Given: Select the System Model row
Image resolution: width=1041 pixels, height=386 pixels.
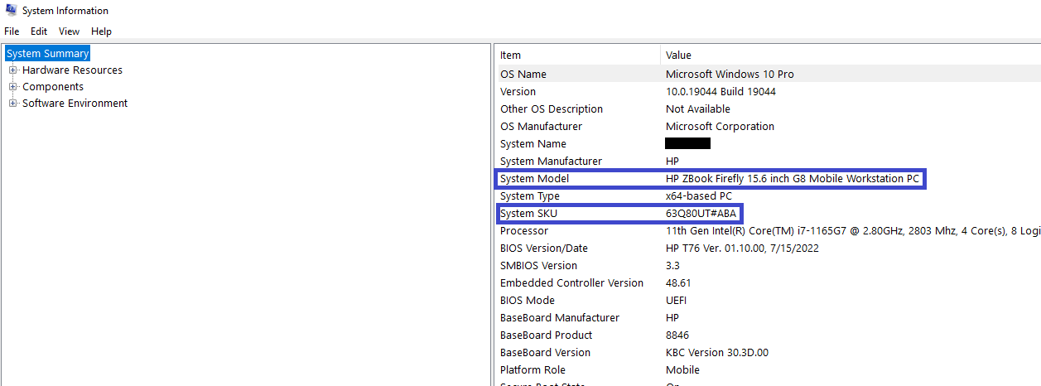Looking at the screenshot, I should point(535,179).
